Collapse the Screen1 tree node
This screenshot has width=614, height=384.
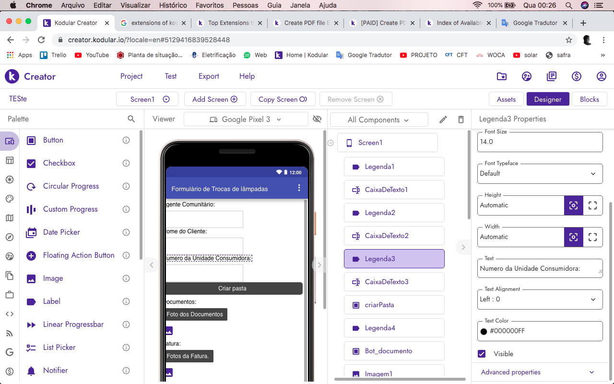pos(331,143)
